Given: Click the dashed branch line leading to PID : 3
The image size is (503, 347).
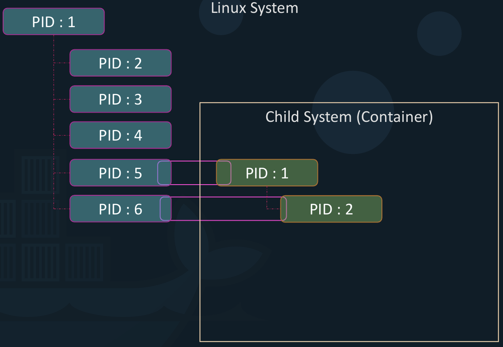Looking at the screenshot, I should 61,99.
